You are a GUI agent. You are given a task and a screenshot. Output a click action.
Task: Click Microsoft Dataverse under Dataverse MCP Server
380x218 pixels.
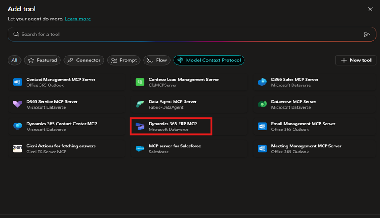[291, 107]
